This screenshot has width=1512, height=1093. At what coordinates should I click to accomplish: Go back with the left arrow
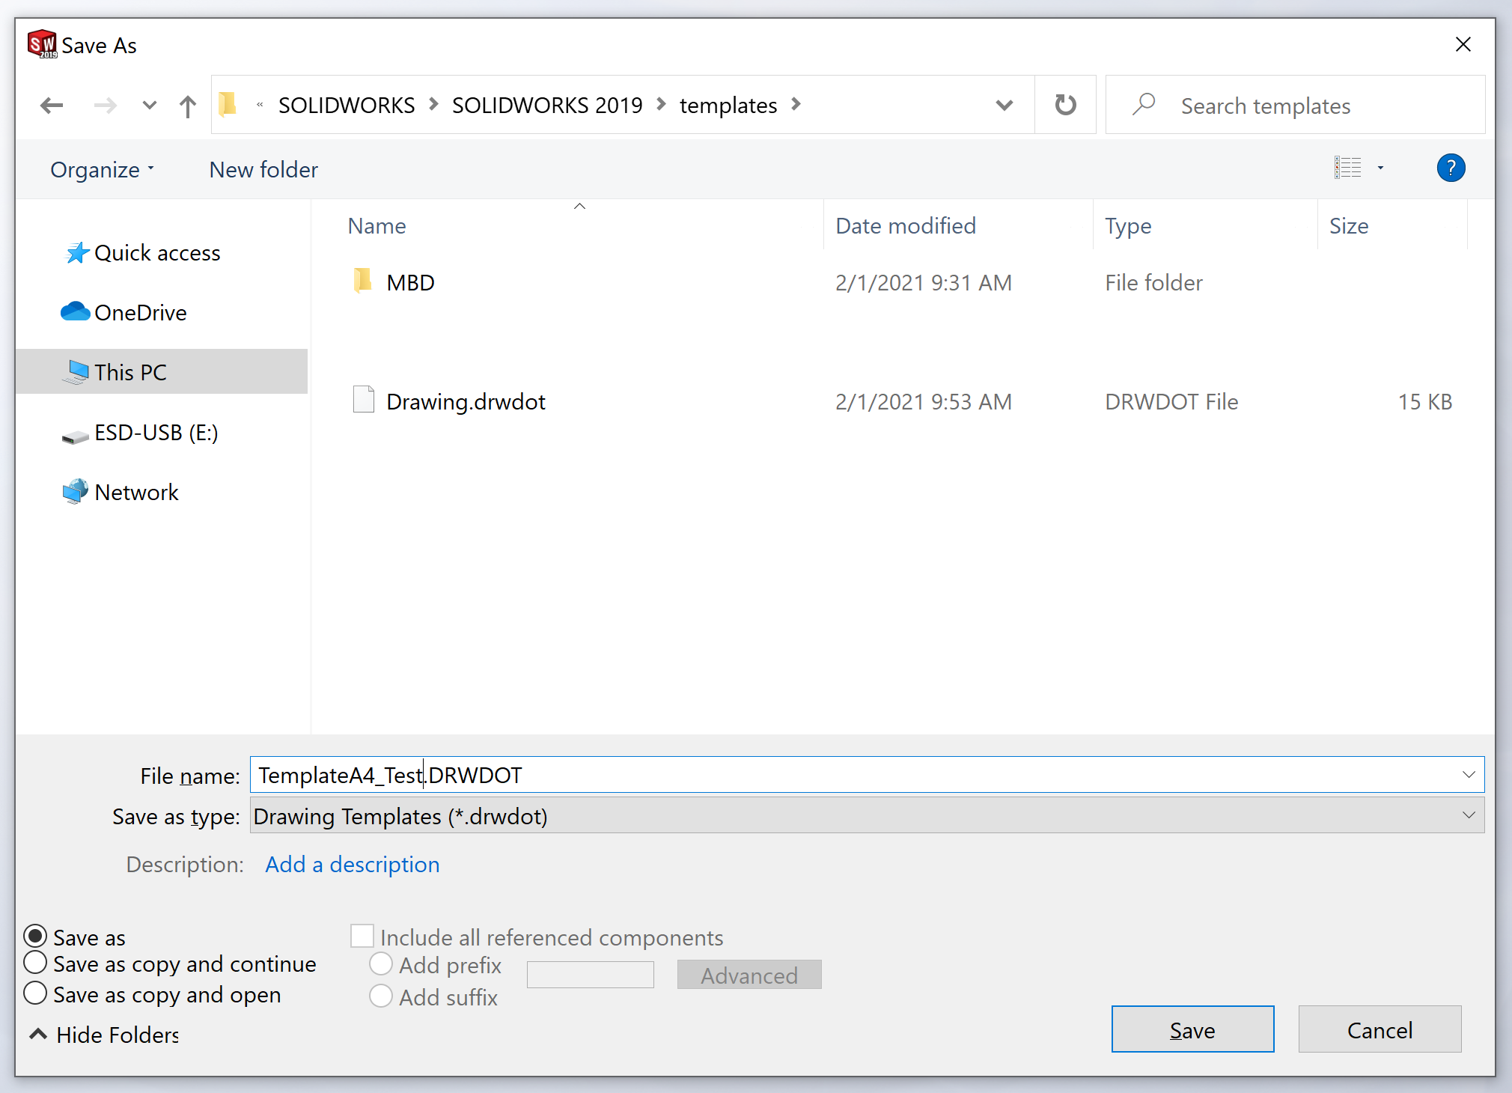click(52, 106)
